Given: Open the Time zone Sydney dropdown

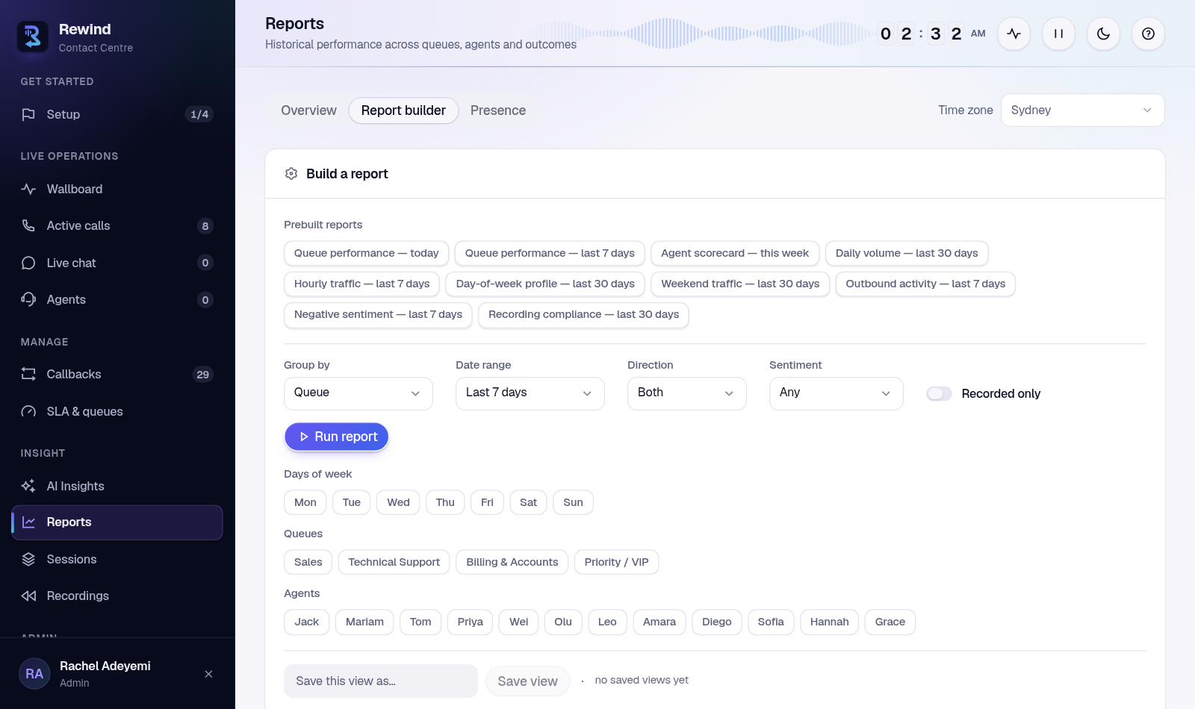Looking at the screenshot, I should (x=1082, y=110).
